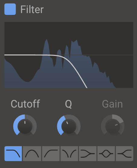The image size is (137, 168).
Task: Choose the high-shelf filter shape
Action: coord(125,153)
